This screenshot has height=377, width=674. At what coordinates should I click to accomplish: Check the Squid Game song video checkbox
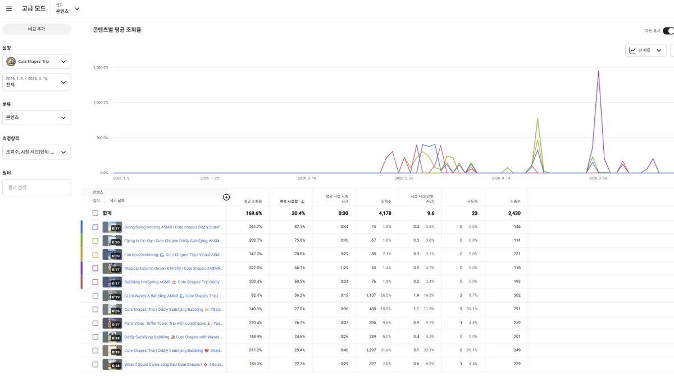click(95, 364)
